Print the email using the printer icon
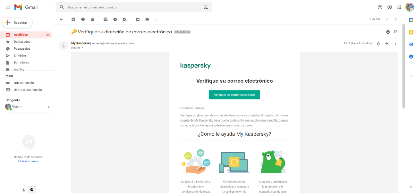This screenshot has width=417, height=193. 388,32
